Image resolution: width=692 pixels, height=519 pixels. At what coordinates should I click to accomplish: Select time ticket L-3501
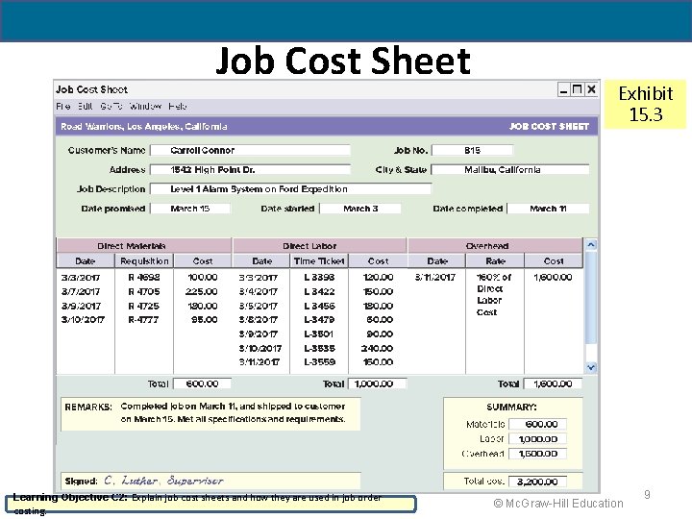click(x=319, y=334)
